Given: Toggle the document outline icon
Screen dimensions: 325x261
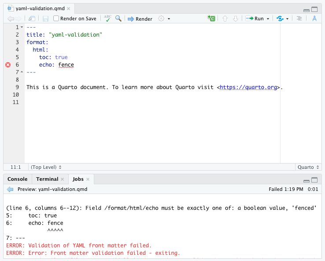Looking at the screenshot, I should (x=299, y=19).
